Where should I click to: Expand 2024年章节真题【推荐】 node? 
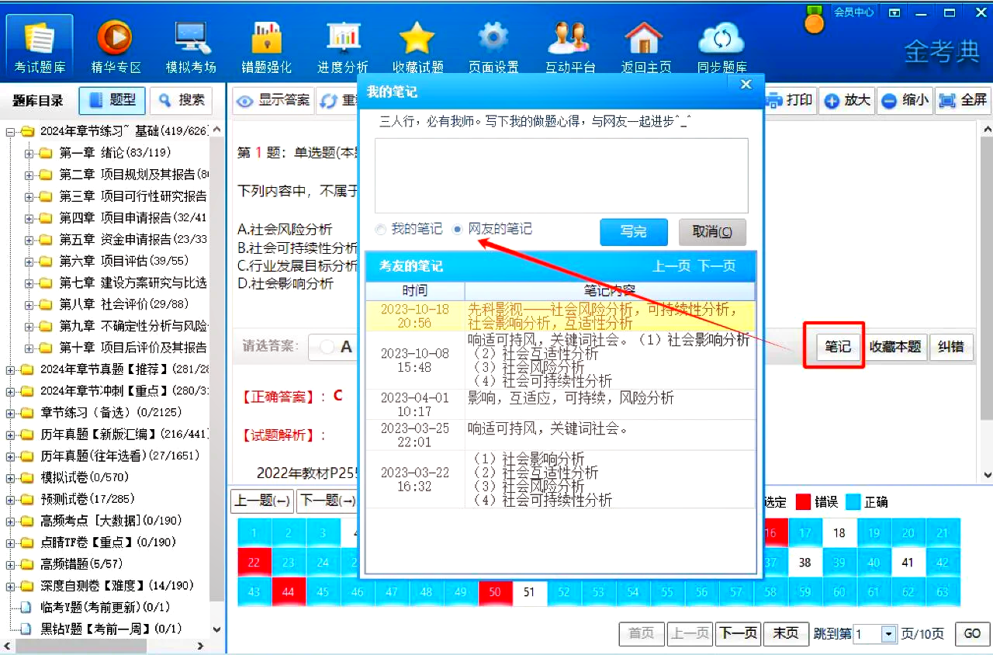click(x=11, y=369)
